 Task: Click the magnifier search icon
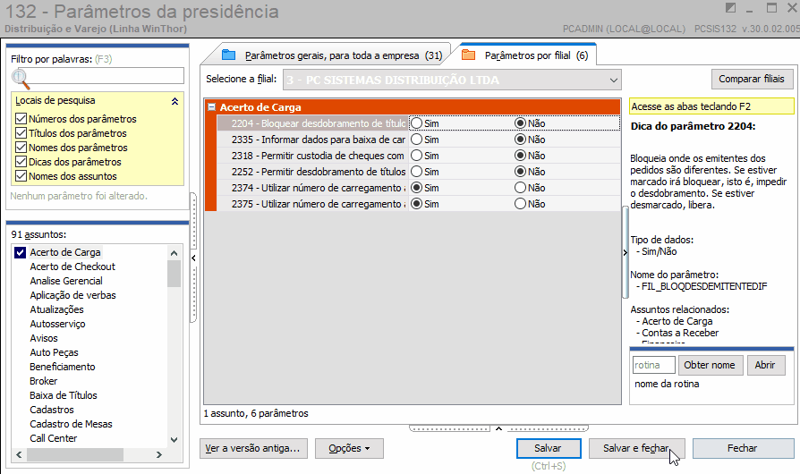21,79
